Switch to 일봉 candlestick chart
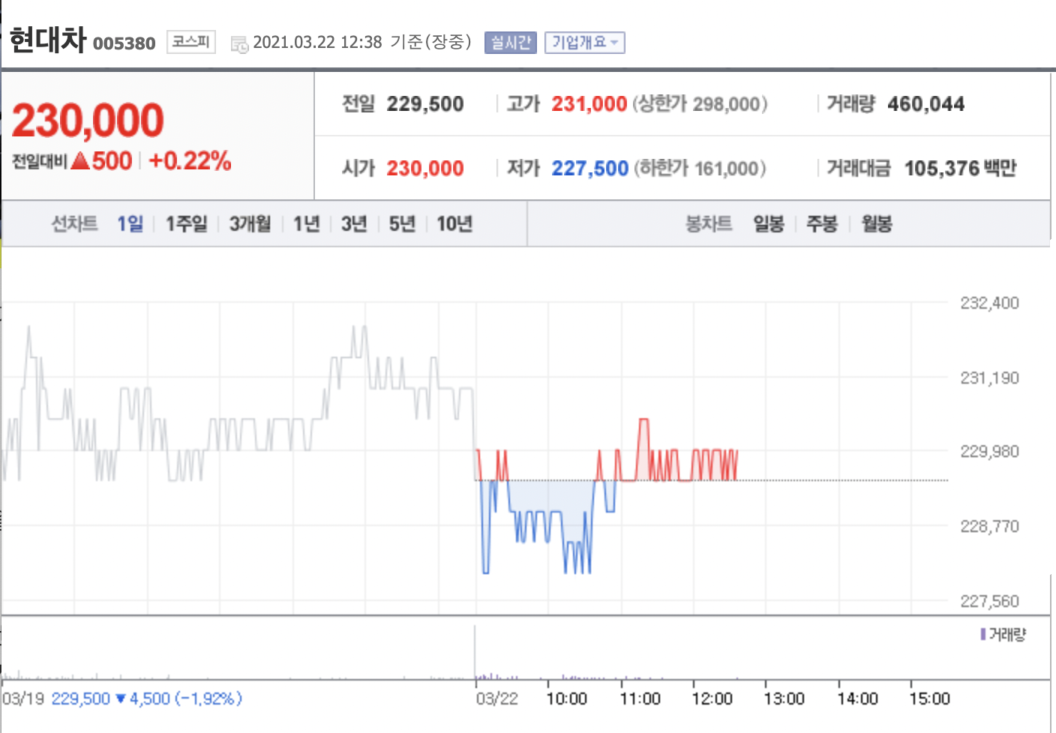The height and width of the screenshot is (733, 1056). click(769, 223)
